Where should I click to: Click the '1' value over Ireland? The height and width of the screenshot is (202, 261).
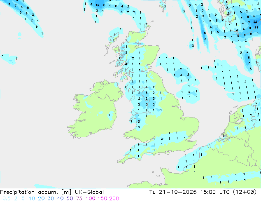click(x=109, y=115)
